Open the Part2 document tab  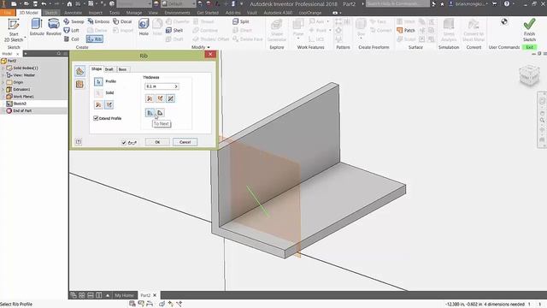tap(149, 295)
